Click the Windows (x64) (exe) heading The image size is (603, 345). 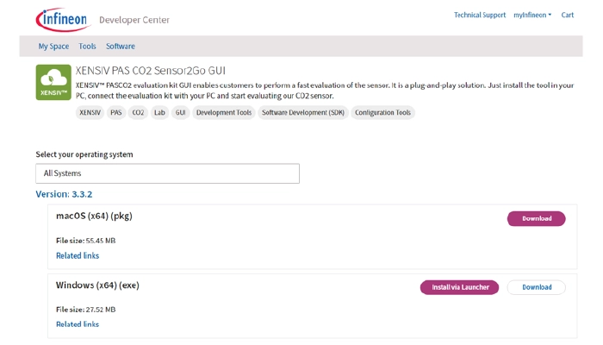tap(97, 285)
